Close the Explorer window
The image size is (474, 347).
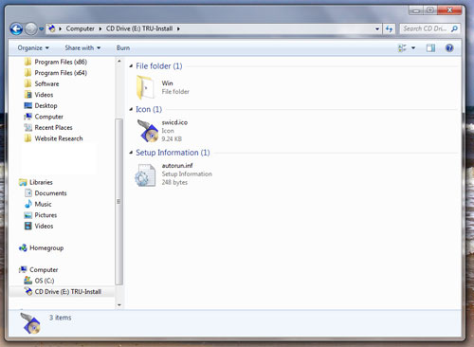[449, 10]
